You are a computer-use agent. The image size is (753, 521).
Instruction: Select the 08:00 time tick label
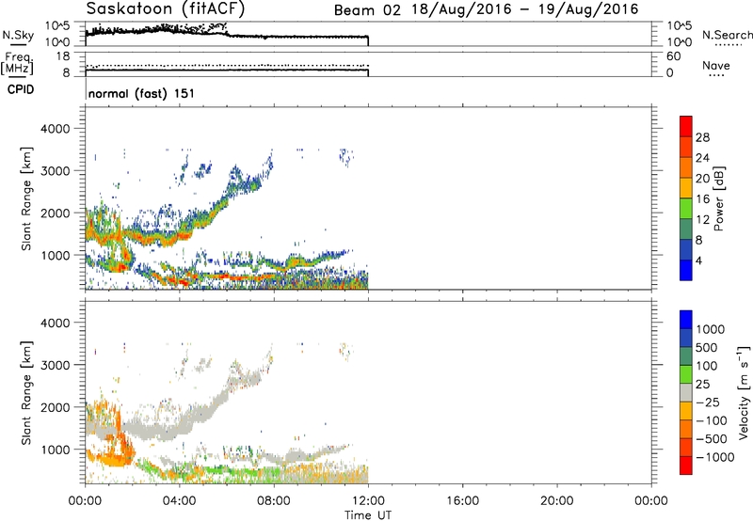point(274,501)
